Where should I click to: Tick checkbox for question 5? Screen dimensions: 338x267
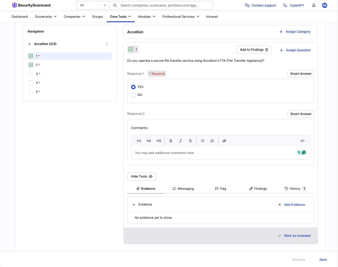coord(31,92)
